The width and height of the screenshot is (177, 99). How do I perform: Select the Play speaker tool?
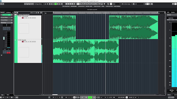[x=100, y=4]
